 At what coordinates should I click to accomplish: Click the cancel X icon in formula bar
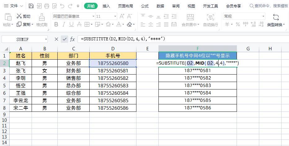pos(56,39)
